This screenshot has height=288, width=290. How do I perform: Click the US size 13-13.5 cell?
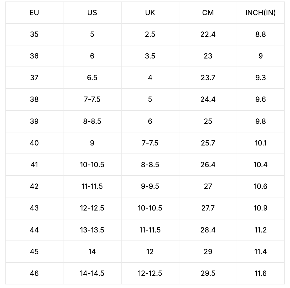click(x=92, y=230)
